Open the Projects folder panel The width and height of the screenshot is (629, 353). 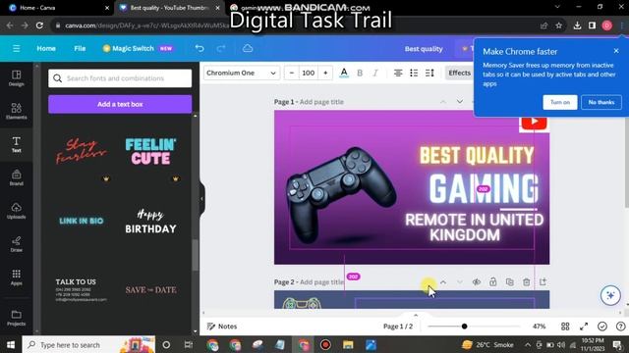(x=16, y=318)
